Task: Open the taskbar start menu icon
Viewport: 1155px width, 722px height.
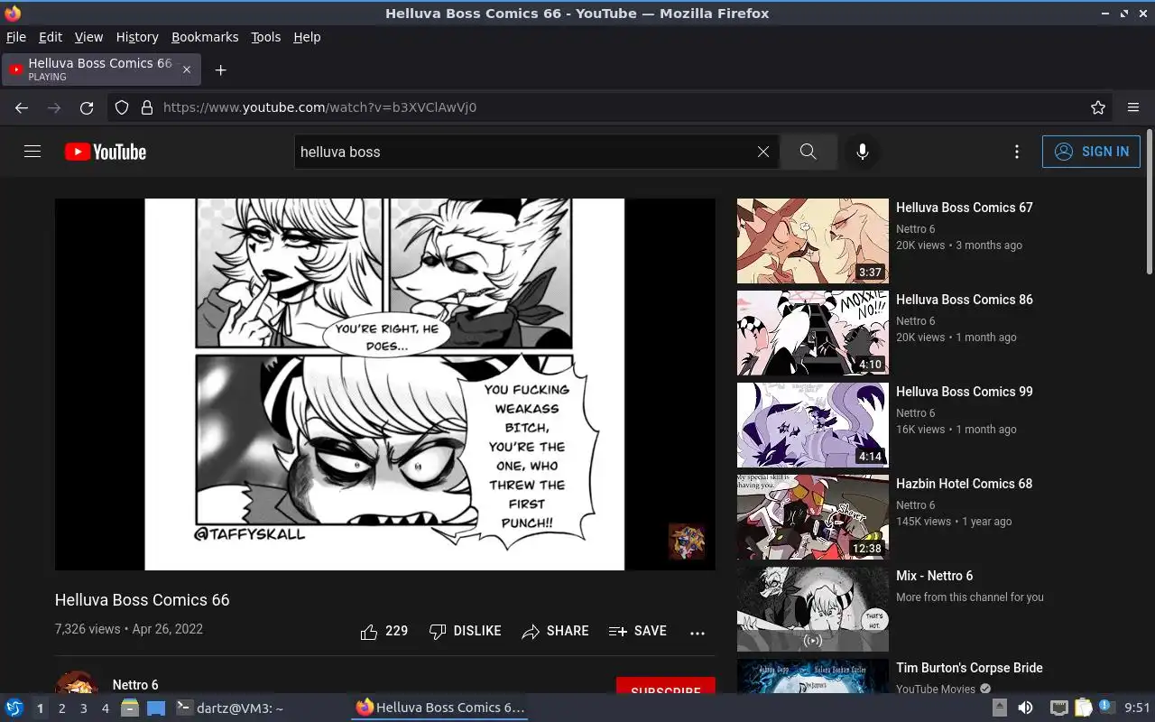Action: [14, 708]
